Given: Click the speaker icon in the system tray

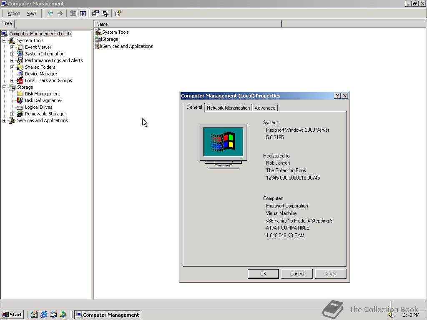Looking at the screenshot, I should 391,315.
